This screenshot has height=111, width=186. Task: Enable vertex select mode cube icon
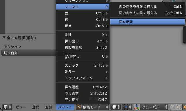coord(173,107)
